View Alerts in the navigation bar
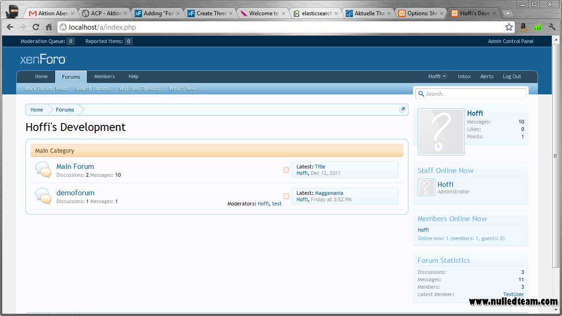 point(487,77)
